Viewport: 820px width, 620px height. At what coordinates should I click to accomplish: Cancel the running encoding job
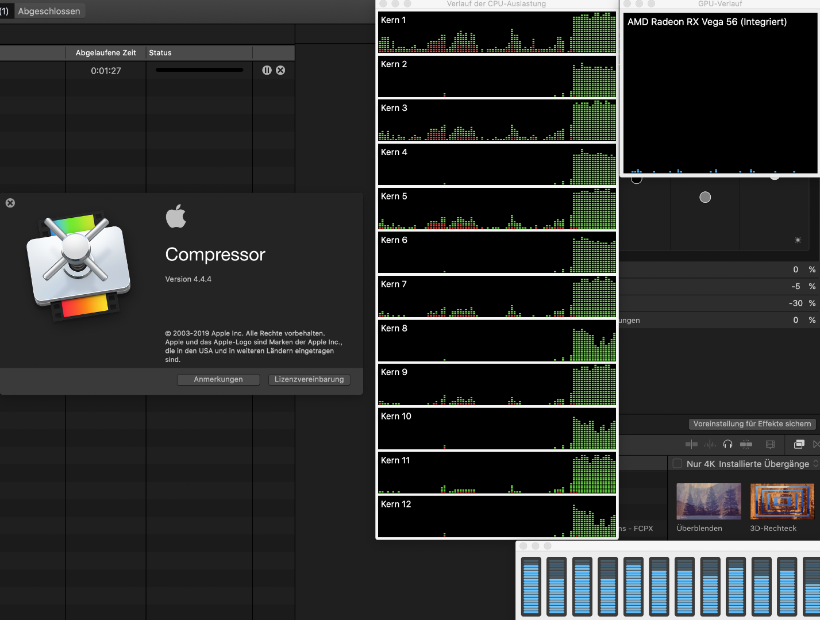[280, 70]
